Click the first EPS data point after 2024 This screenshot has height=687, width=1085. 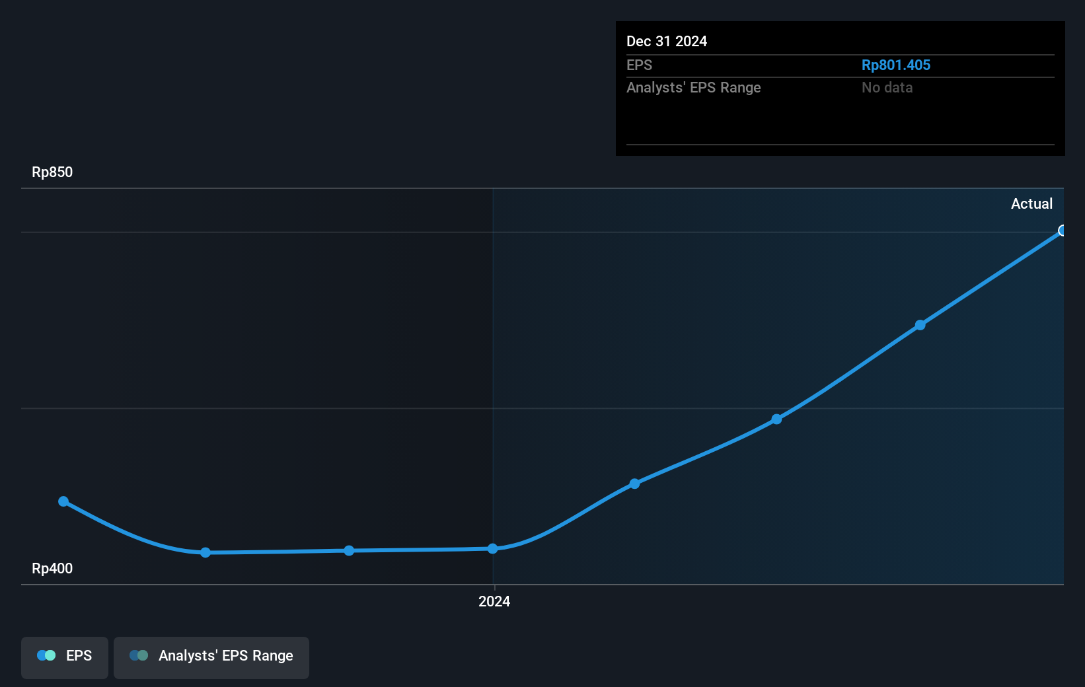tap(634, 484)
